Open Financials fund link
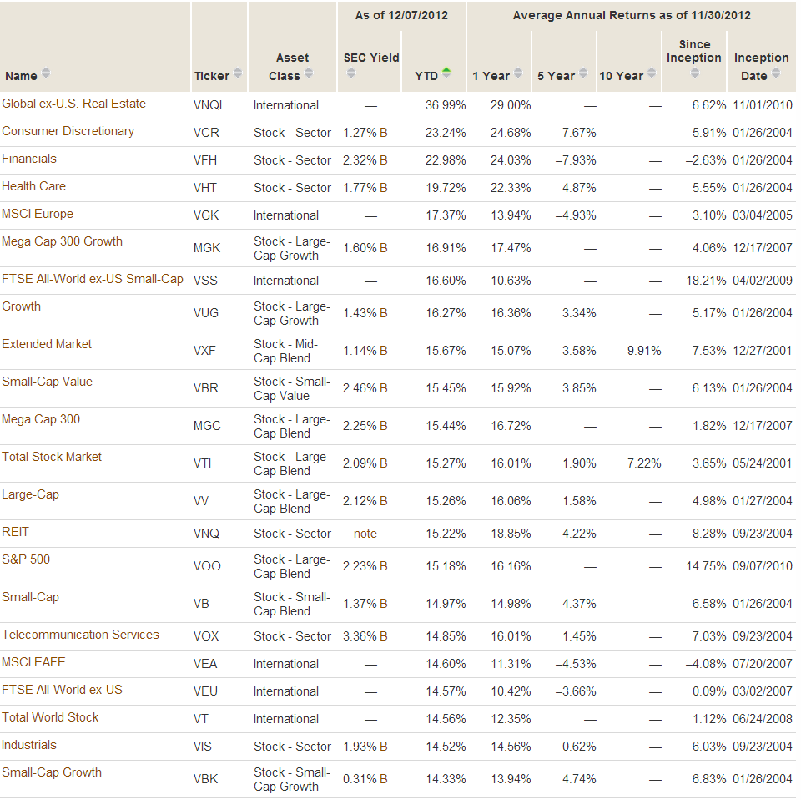801x800 pixels. (x=29, y=159)
